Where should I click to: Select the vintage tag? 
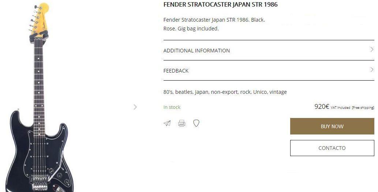click(x=278, y=92)
